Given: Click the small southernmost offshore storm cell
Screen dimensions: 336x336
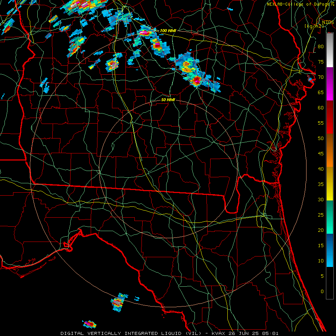Looking at the screenshot, I should point(90,324).
